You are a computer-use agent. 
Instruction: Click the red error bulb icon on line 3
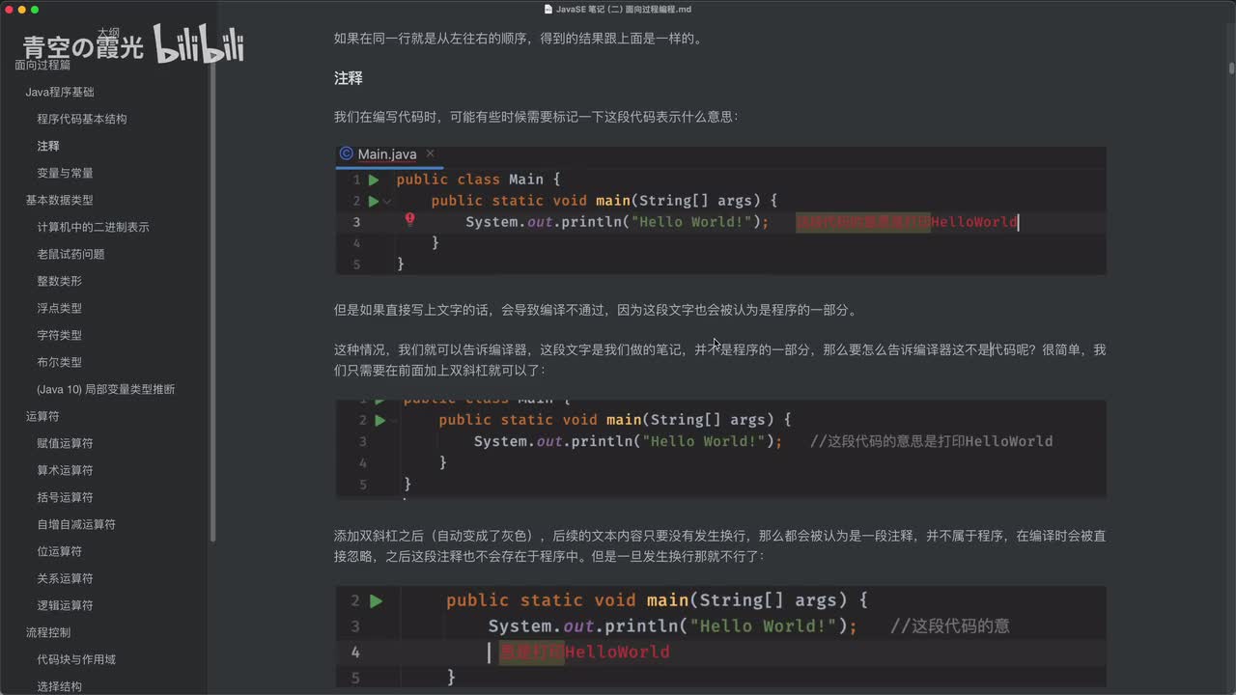pos(409,220)
